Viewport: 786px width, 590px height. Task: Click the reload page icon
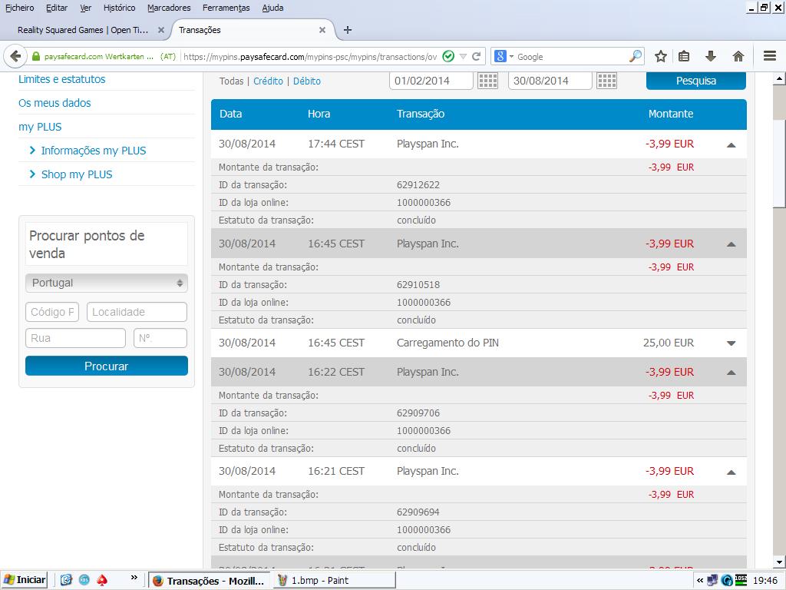(x=477, y=56)
